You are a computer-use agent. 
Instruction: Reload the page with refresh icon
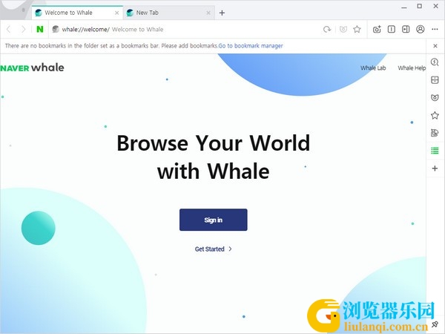327,29
